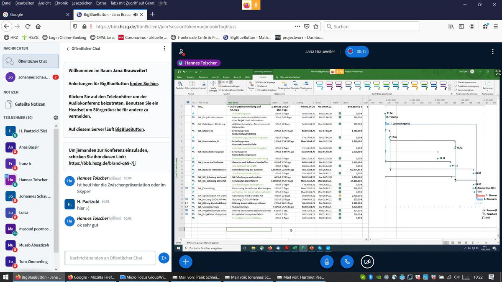This screenshot has height=282, width=502.
Task: Open the three-dot options menu in conference header
Action: (x=493, y=52)
